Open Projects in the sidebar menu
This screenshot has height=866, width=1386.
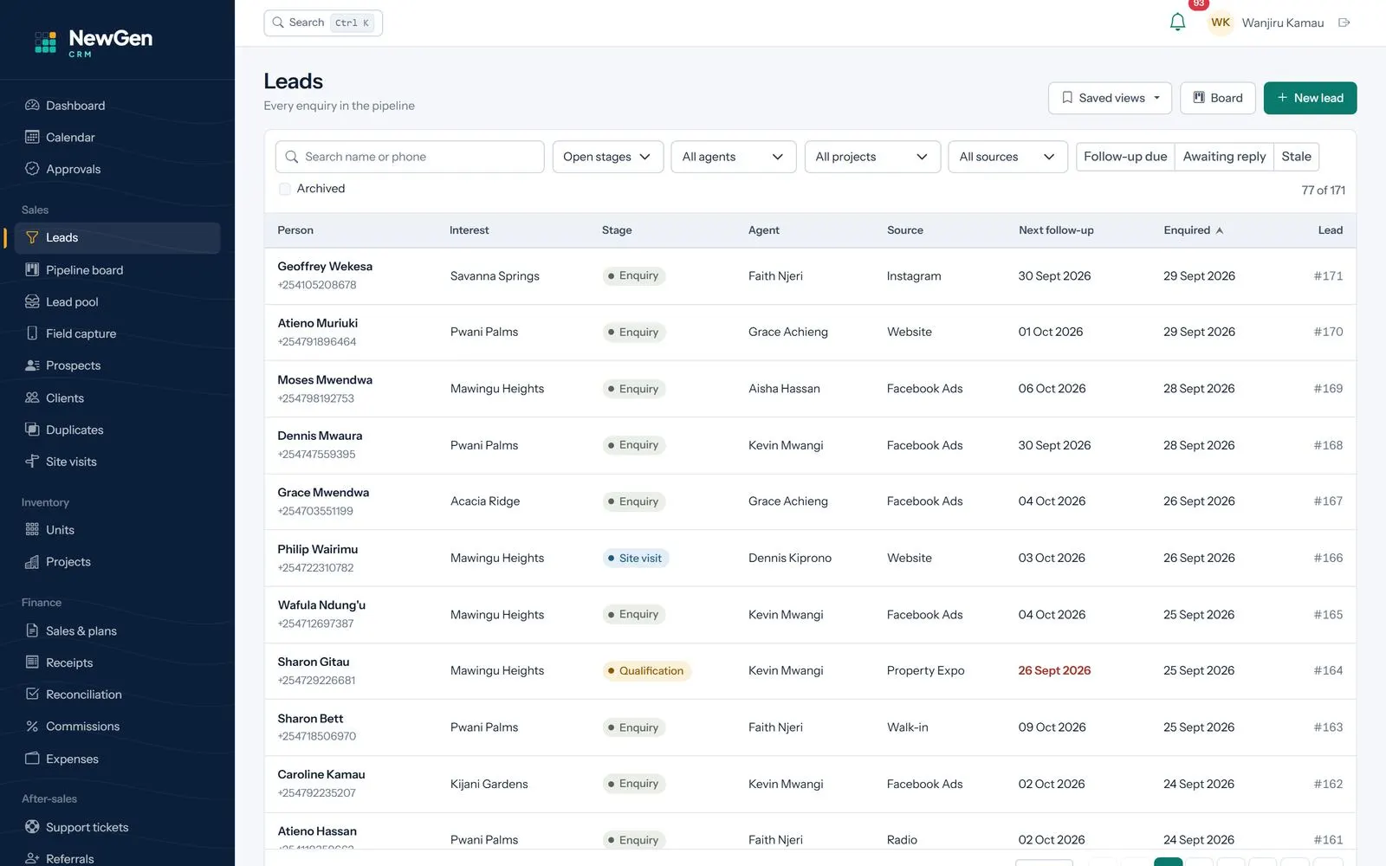(118, 562)
